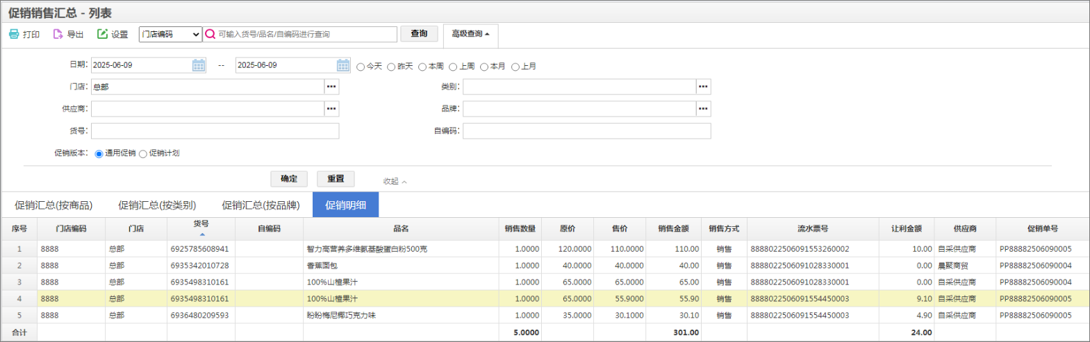Collapse filters with 收起
Screen dimensions: 1090x342
[395, 181]
